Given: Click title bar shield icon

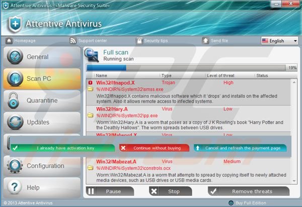Looking at the screenshot, I should click(x=6, y=6).
